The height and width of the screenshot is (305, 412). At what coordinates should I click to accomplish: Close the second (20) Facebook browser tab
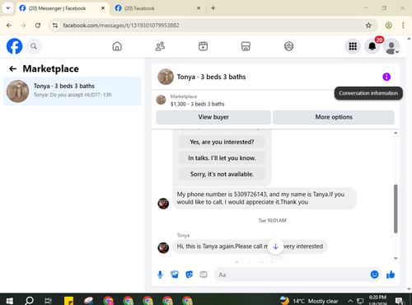(x=199, y=8)
